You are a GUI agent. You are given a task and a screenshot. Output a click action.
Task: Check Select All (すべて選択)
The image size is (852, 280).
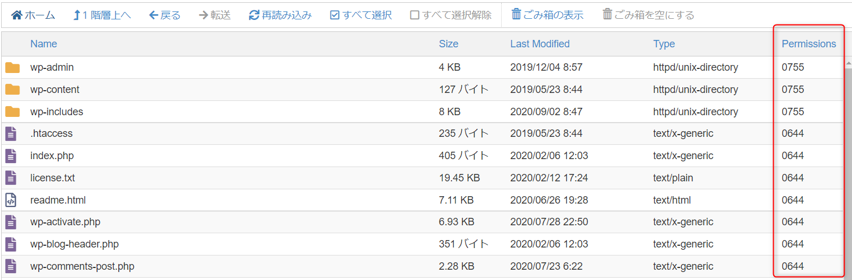tap(335, 15)
